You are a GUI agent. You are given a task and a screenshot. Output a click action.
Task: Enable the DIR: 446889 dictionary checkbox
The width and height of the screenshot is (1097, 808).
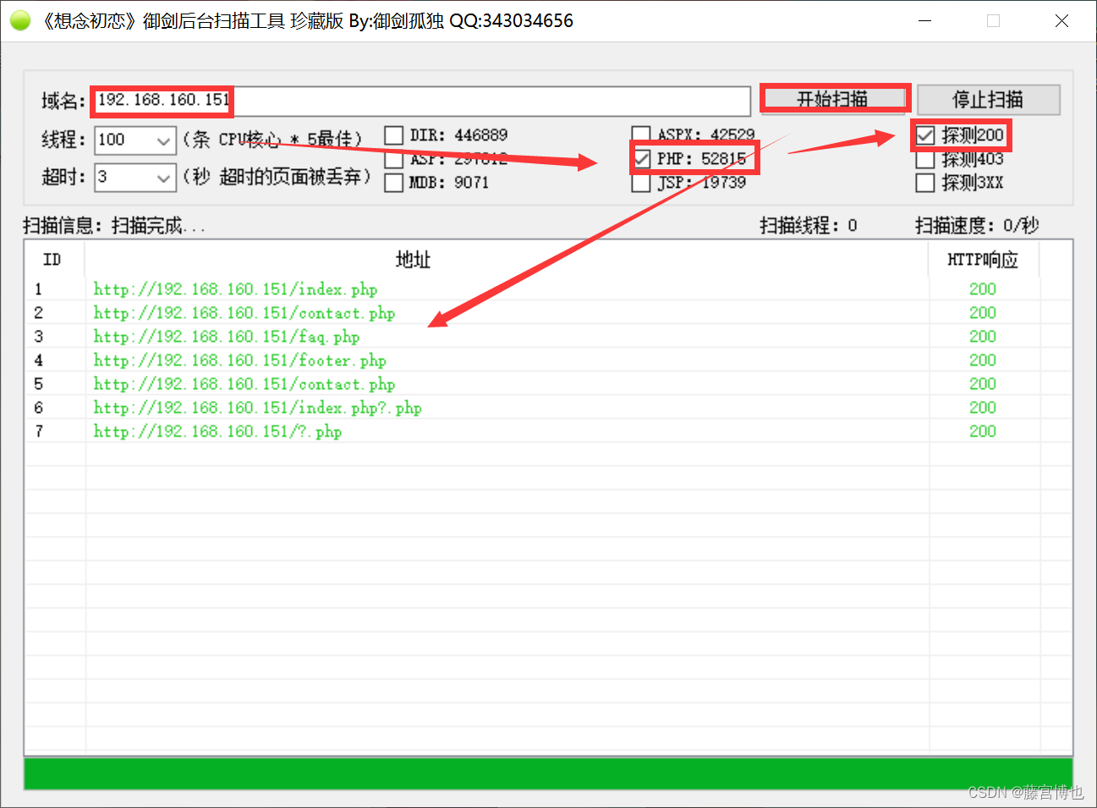point(394,135)
